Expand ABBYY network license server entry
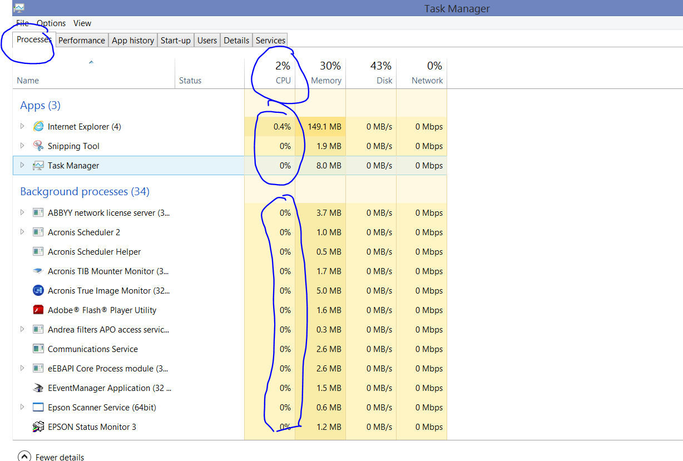This screenshot has height=461, width=683. pyautogui.click(x=22, y=212)
